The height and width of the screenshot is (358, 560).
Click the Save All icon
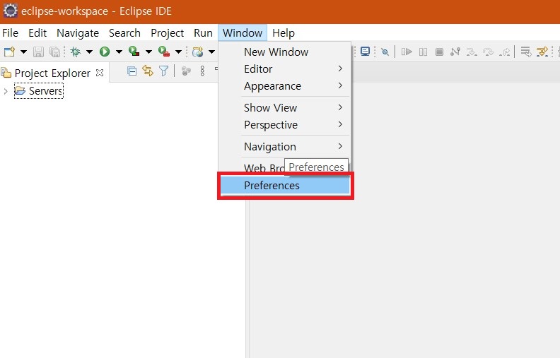coord(54,52)
